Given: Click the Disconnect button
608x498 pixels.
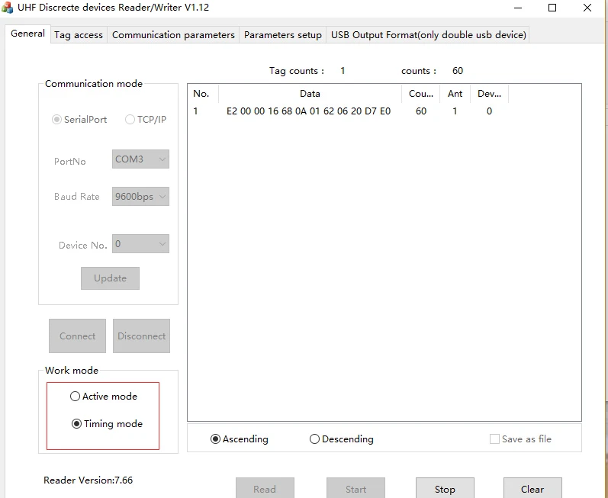Looking at the screenshot, I should click(142, 336).
